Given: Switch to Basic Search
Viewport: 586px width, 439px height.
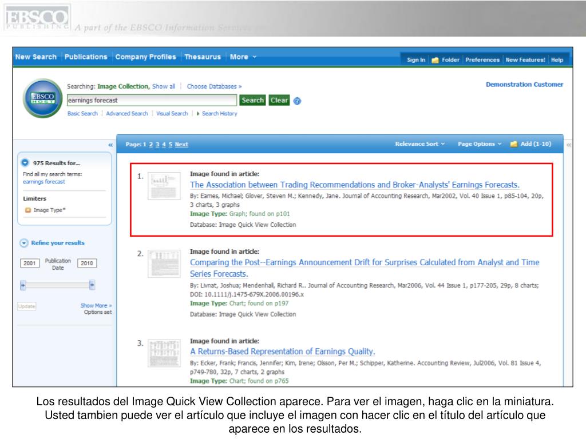Looking at the screenshot, I should pyautogui.click(x=82, y=114).
